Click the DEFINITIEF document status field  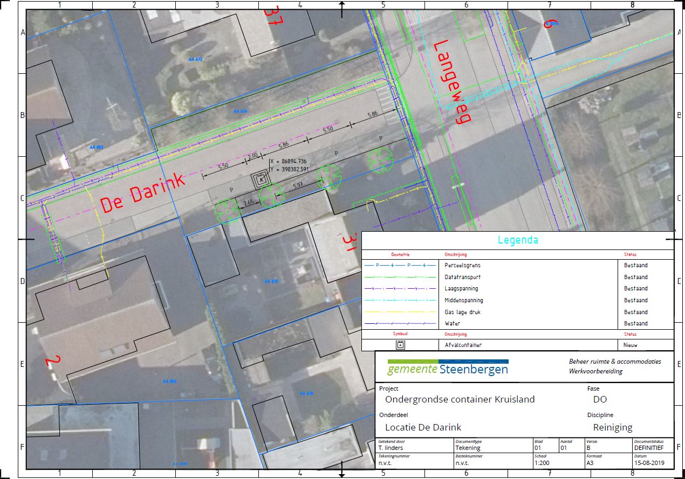[653, 448]
